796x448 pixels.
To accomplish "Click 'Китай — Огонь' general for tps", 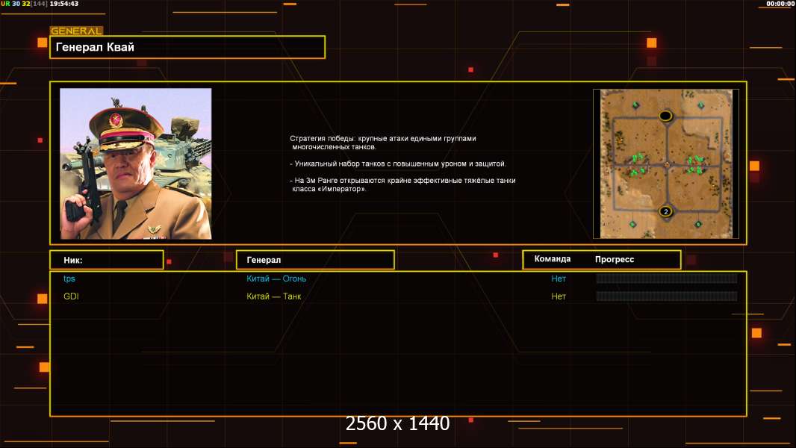I will point(276,279).
